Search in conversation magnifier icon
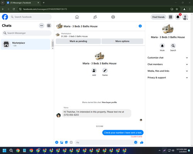Screen dimensions: 193x154 pos(173,46)
